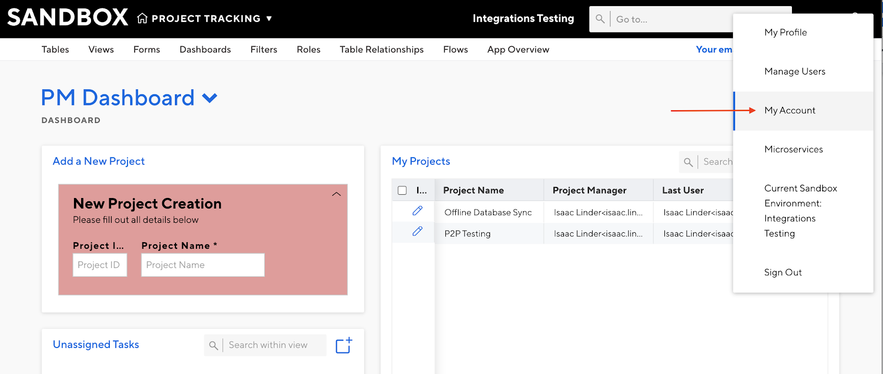Click the edit pencil for Offline Database Sync
Screen dimensions: 883x374
click(417, 211)
